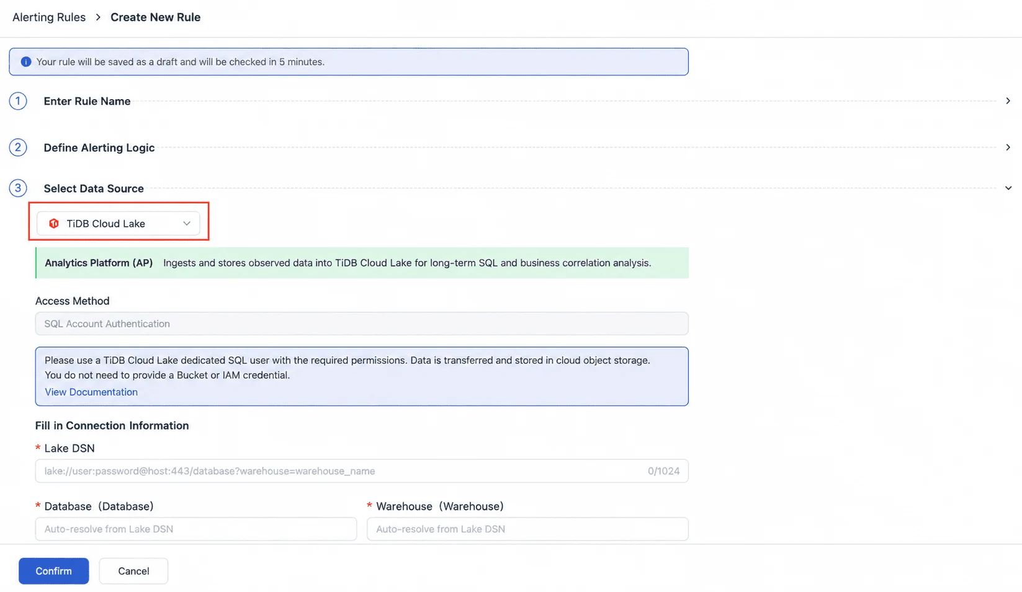This screenshot has width=1022, height=592.
Task: Click the draft notice text about 5 minutes
Action: 181,62
